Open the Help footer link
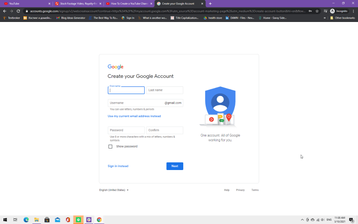This screenshot has height=224, width=358. point(227,190)
